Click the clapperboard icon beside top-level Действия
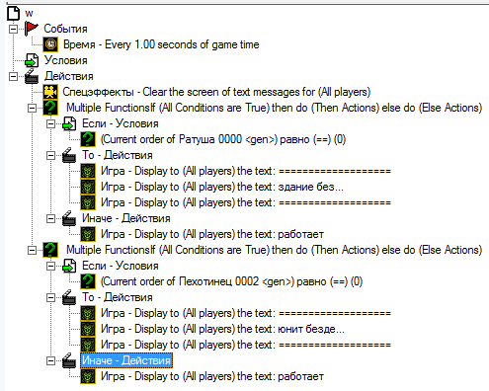The image size is (489, 391). [32, 76]
